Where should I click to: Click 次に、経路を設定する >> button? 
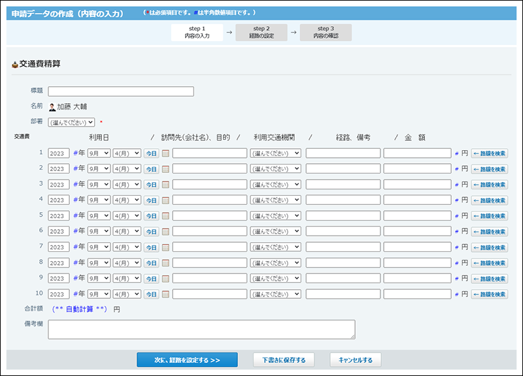pyautogui.click(x=187, y=360)
